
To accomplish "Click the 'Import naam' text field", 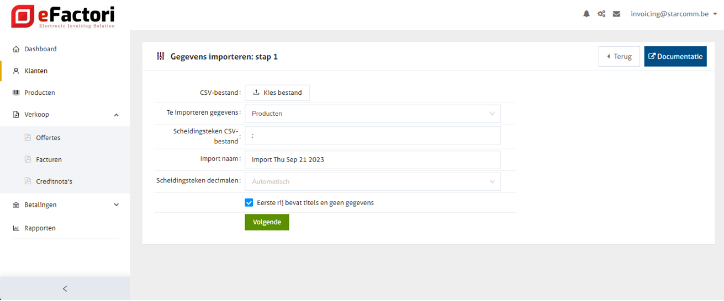I will (373, 160).
